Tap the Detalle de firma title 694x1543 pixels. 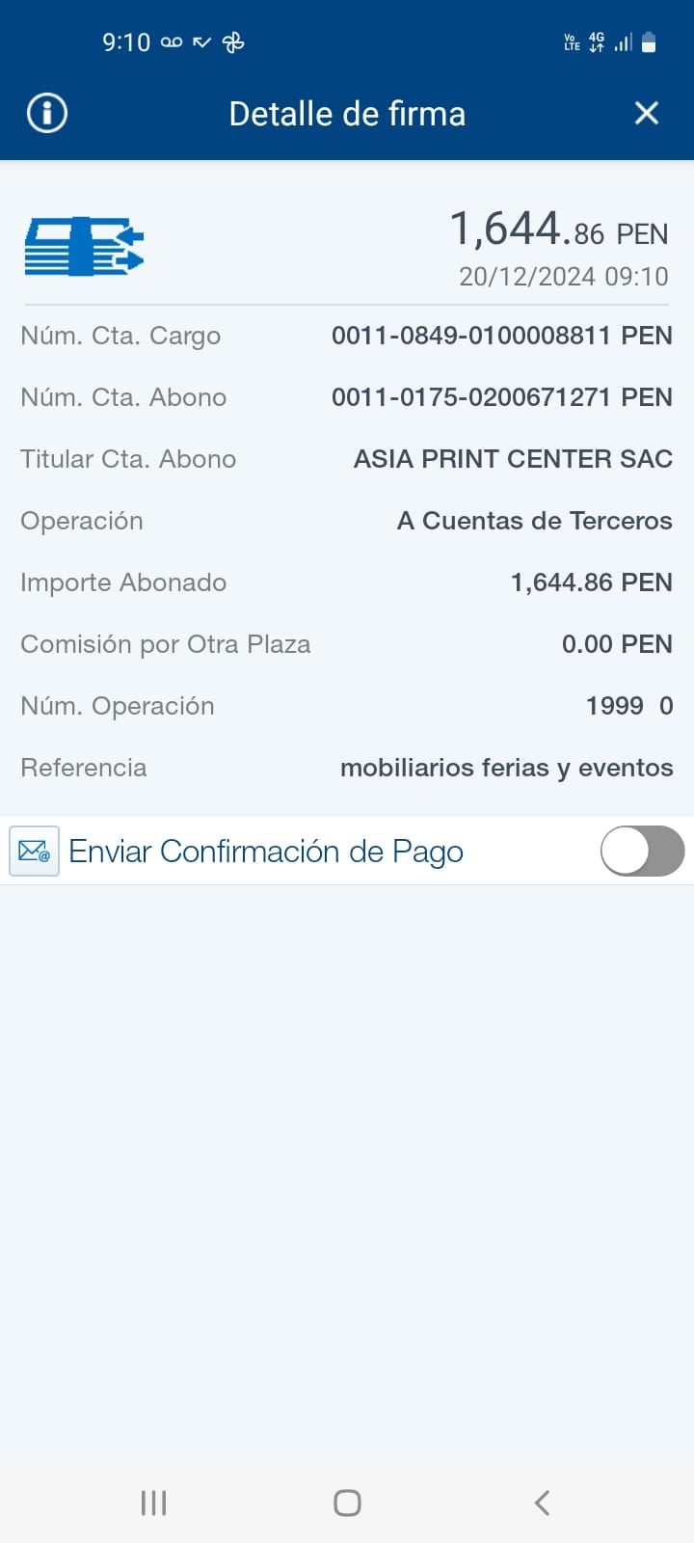347,114
